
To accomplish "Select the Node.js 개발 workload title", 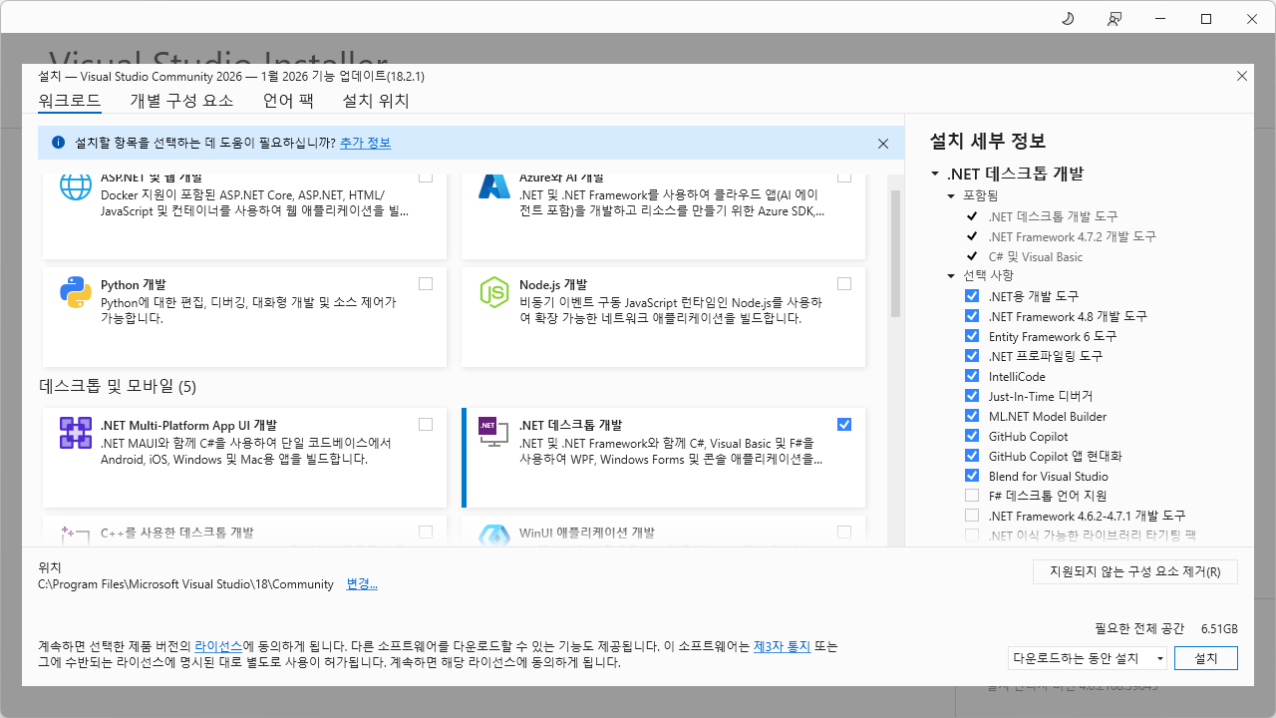I will point(553,285).
